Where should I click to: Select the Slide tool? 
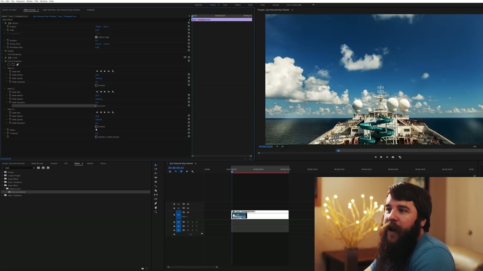tap(156, 199)
